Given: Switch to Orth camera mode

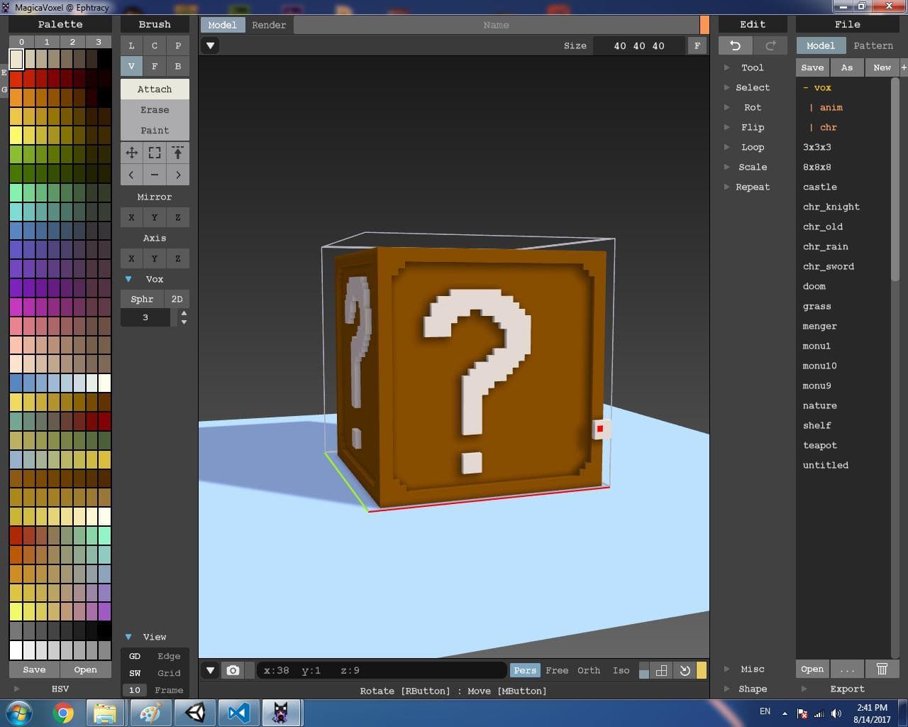Looking at the screenshot, I should click(589, 670).
